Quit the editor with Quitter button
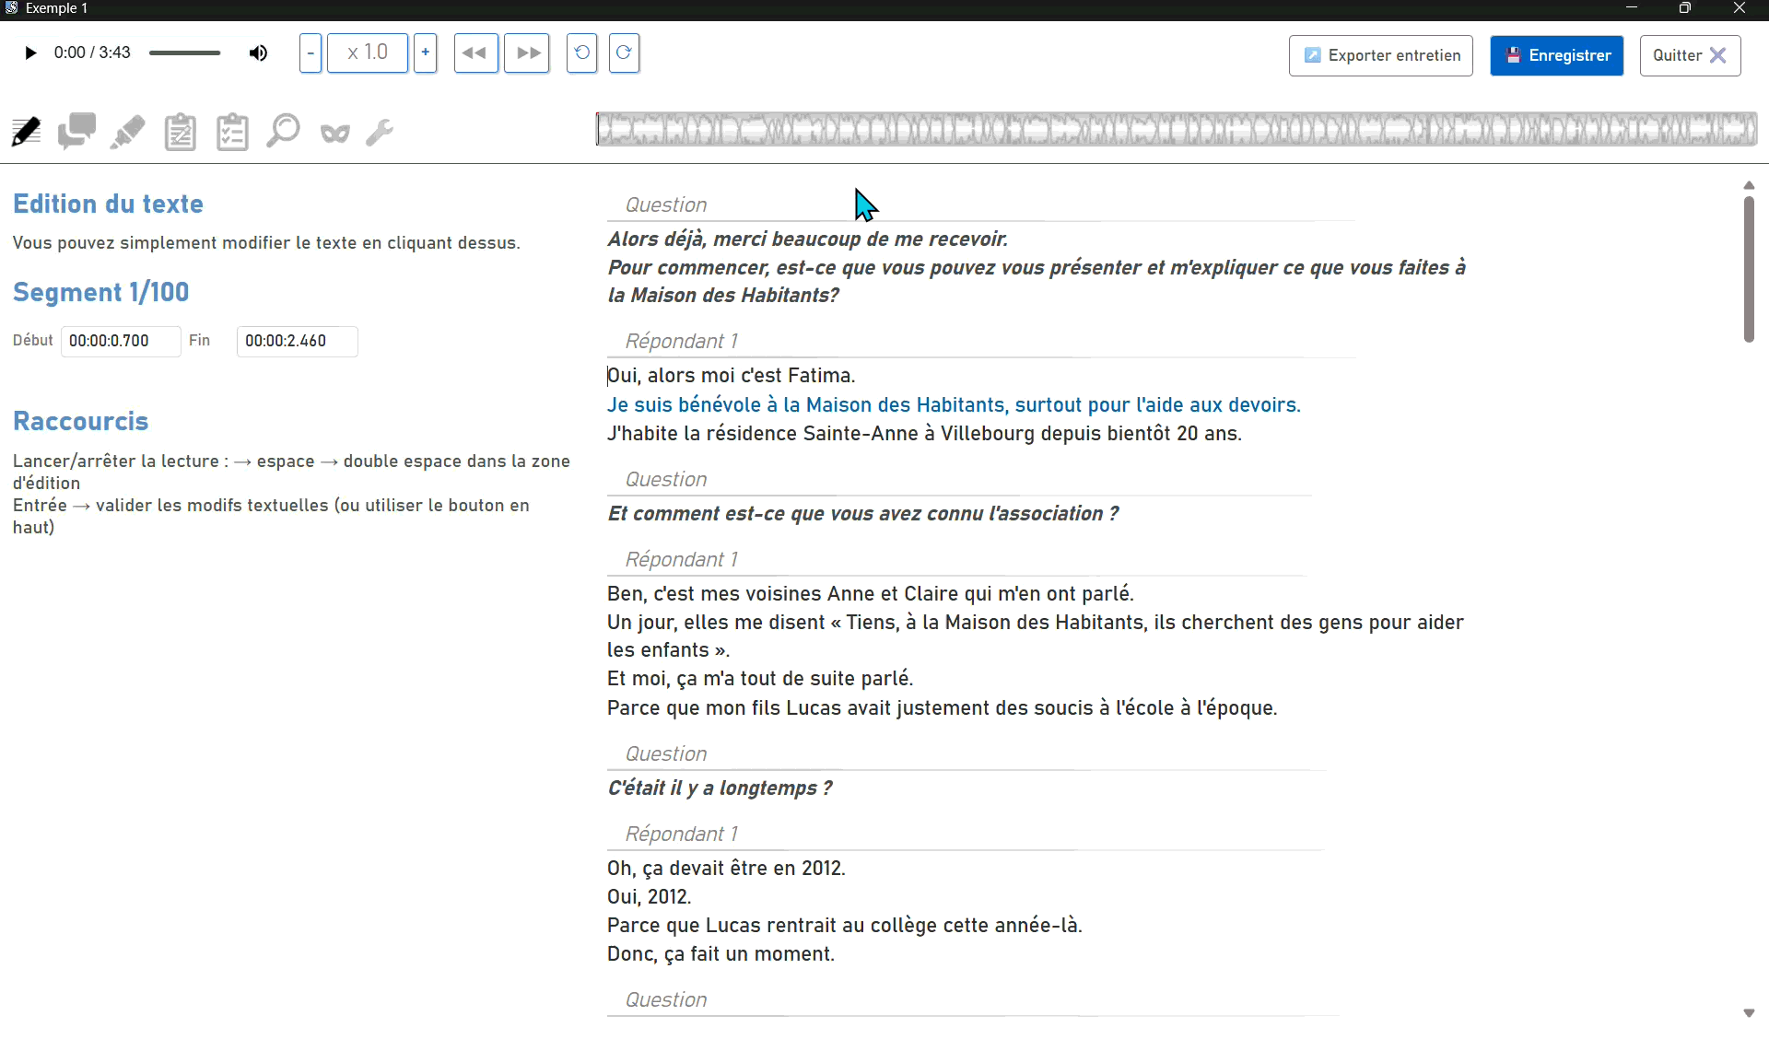1769x1039 pixels. coord(1690,55)
